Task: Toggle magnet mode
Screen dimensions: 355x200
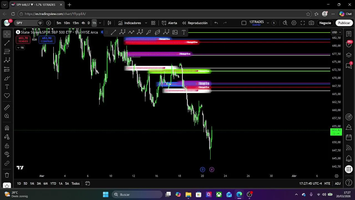Action: tap(7, 128)
